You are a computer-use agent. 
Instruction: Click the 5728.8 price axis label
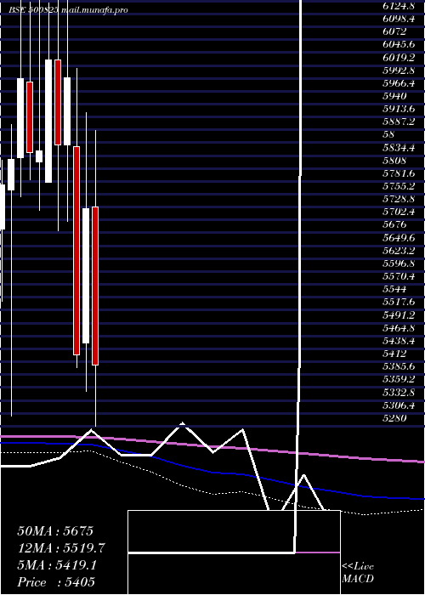click(x=399, y=199)
